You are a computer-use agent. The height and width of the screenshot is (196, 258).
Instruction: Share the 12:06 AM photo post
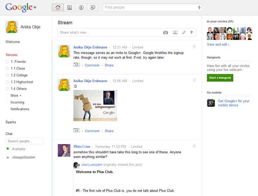click(x=109, y=131)
